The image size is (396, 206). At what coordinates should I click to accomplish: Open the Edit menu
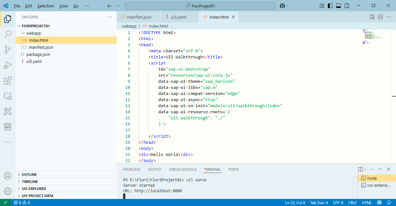pos(29,6)
